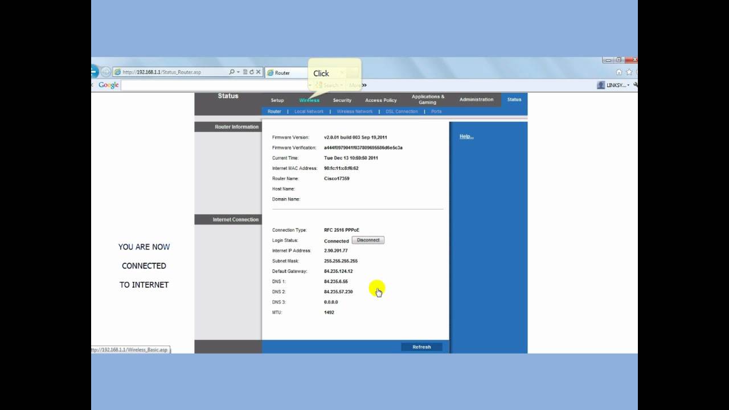The width and height of the screenshot is (729, 410).
Task: Click the Router Information section header
Action: pyautogui.click(x=228, y=127)
